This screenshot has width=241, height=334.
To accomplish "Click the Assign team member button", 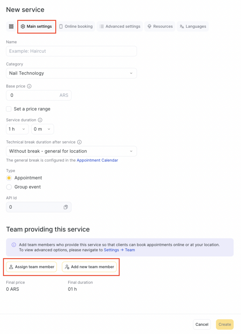I will (32, 267).
